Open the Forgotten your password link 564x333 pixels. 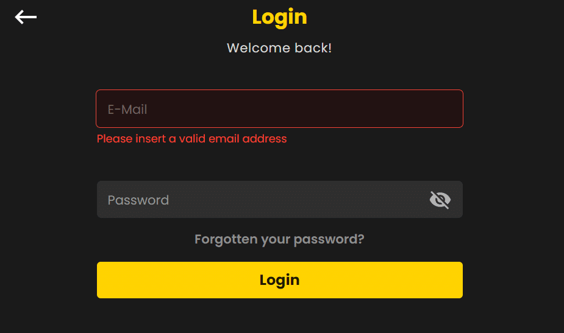(x=279, y=239)
